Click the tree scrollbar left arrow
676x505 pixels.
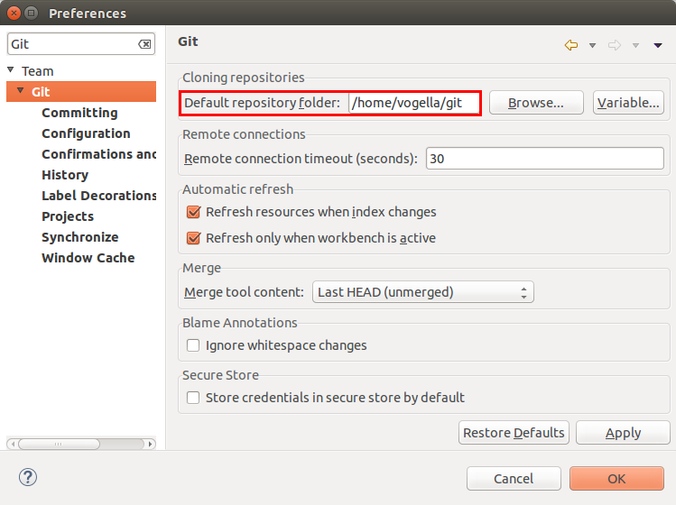(13, 444)
